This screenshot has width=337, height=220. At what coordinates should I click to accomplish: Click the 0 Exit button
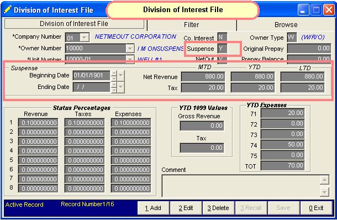tap(316, 208)
